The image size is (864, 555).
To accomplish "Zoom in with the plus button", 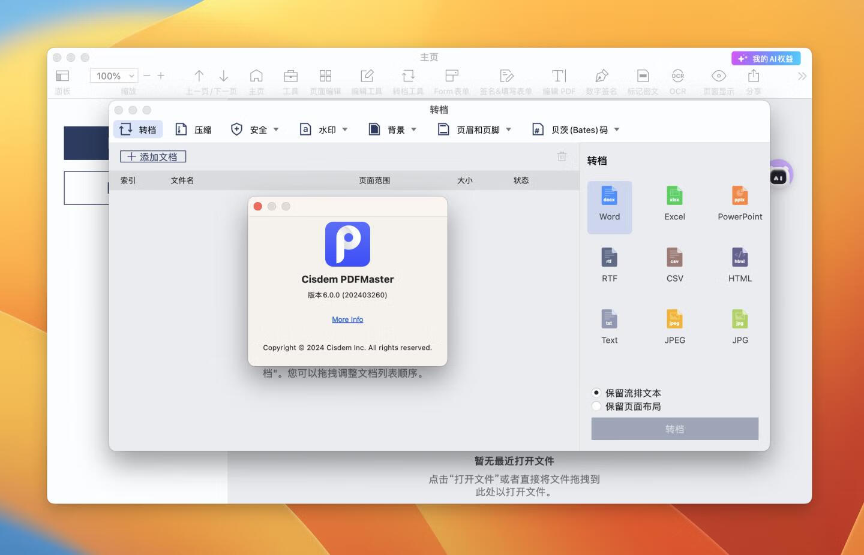I will [x=161, y=76].
